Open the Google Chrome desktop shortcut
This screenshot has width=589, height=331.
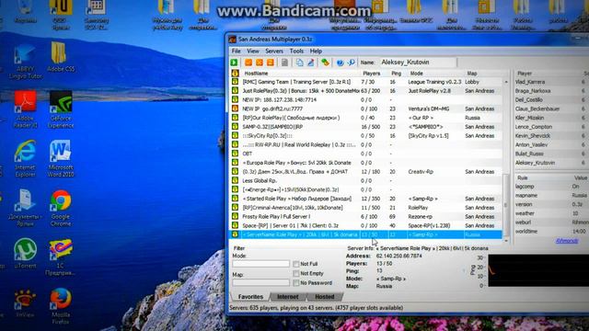point(61,208)
